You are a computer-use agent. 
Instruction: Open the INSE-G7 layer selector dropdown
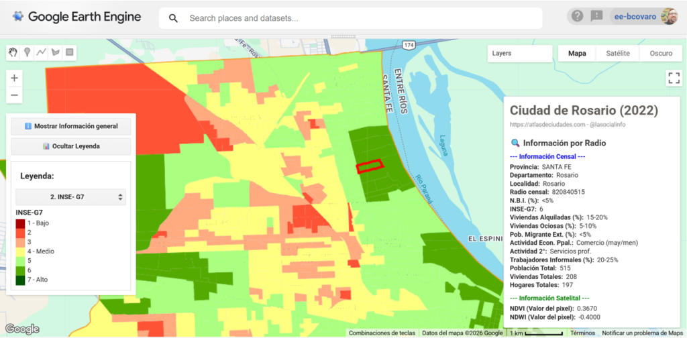pos(71,197)
